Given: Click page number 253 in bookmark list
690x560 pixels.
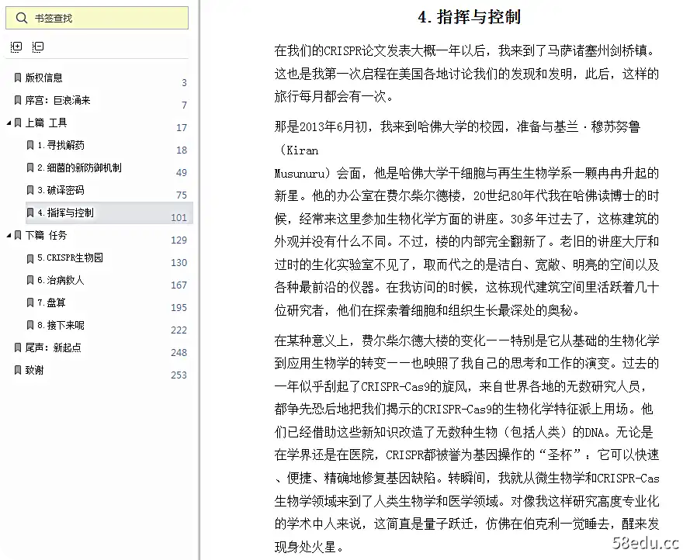Looking at the screenshot, I should coord(179,375).
